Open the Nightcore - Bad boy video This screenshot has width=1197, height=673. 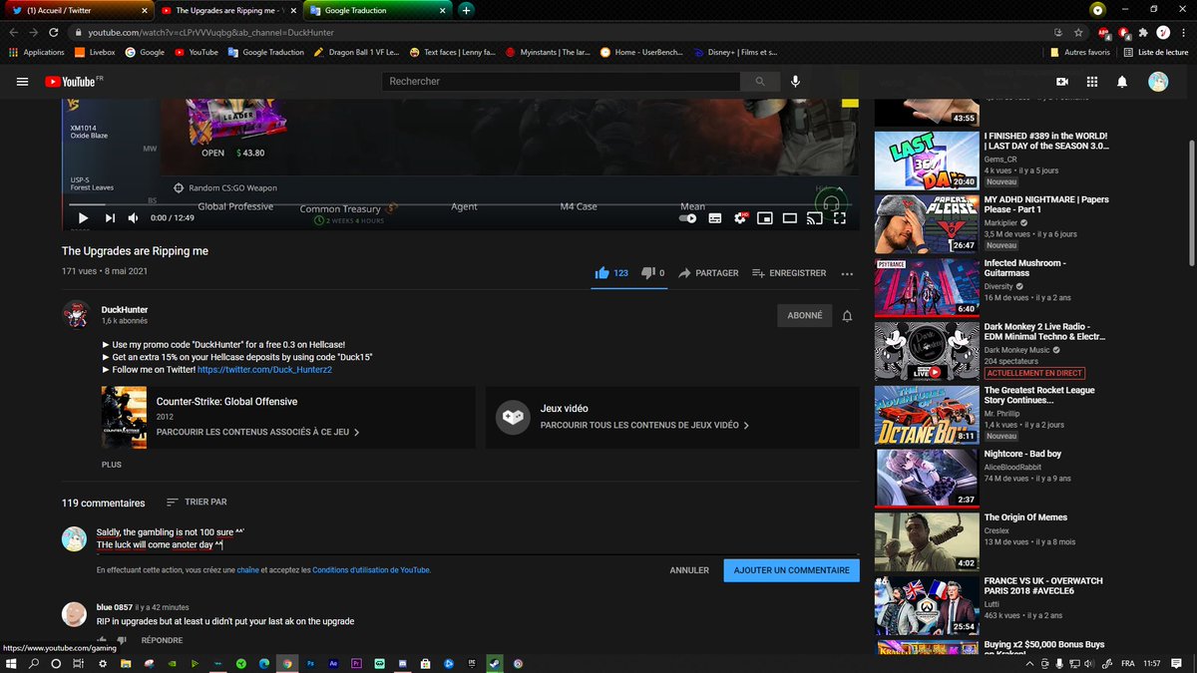pos(1022,454)
